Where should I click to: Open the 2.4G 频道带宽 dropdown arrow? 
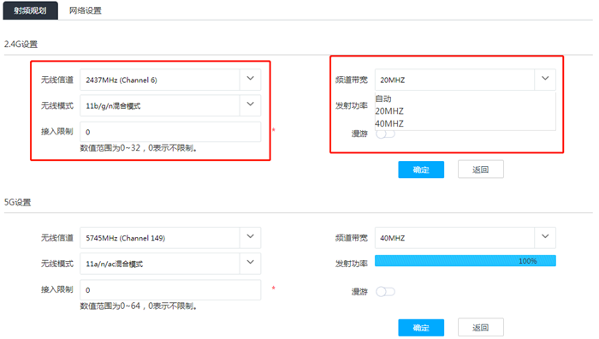tap(545, 79)
